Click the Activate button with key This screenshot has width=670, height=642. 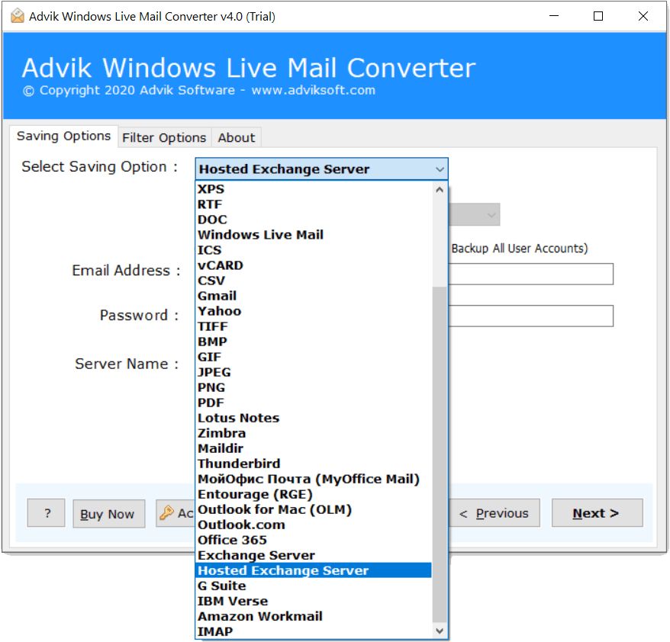pos(176,513)
